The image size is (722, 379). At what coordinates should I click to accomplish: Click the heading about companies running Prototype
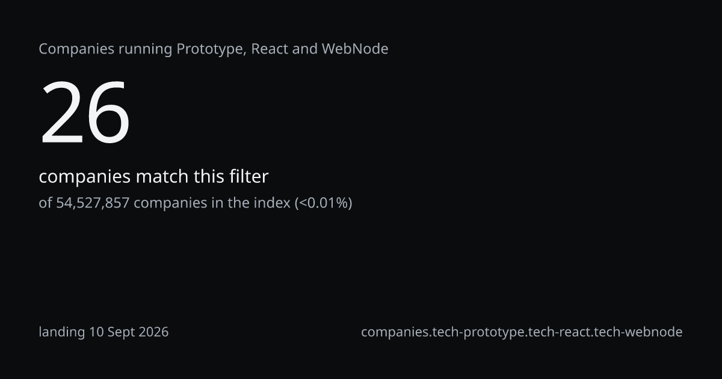pyautogui.click(x=214, y=49)
